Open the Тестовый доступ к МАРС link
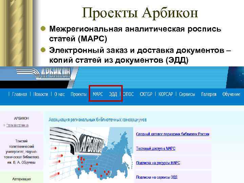The image size is (244, 183). (x=156, y=148)
